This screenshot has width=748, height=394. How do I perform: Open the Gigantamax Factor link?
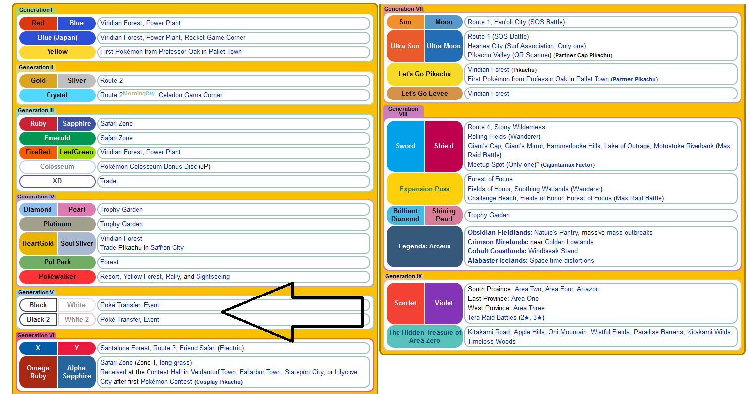click(x=567, y=165)
